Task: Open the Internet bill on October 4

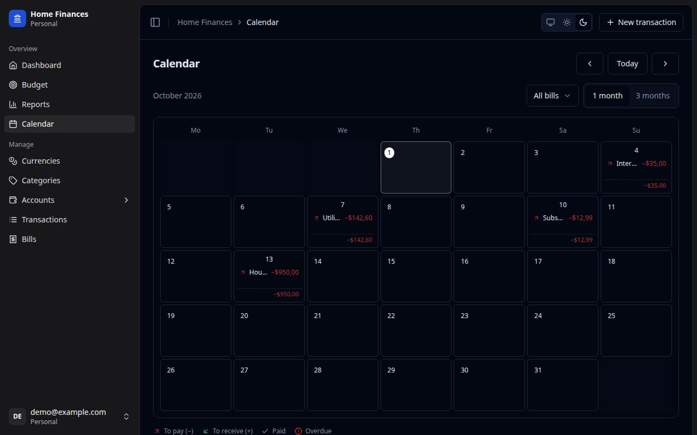Action: tap(636, 164)
